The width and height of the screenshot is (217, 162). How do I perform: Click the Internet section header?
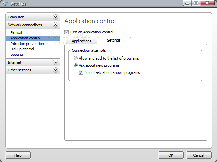33,62
